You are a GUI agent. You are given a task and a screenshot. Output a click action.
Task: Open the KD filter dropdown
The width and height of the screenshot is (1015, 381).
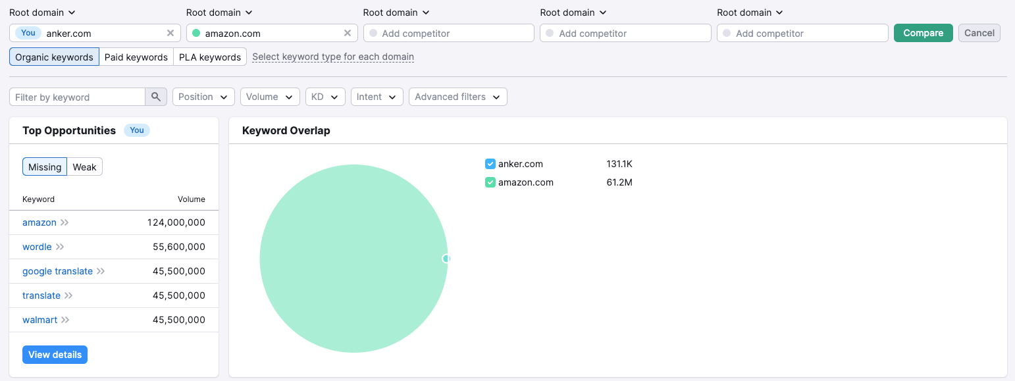[325, 97]
